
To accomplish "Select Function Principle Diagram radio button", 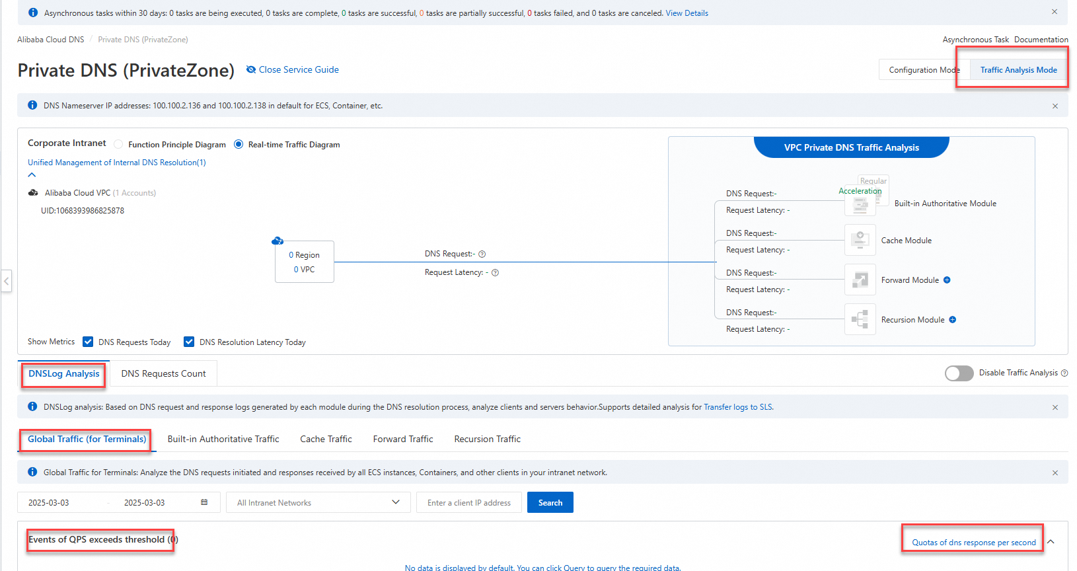I will (118, 144).
